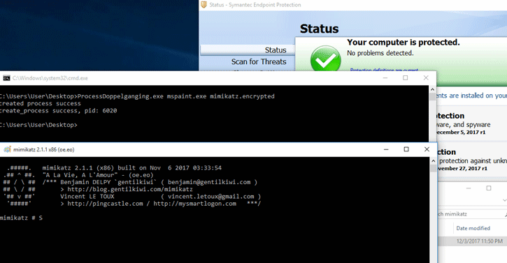The height and width of the screenshot is (263, 507).
Task: Click the ProcessDoppelganging.exe command line
Action: tap(137, 96)
